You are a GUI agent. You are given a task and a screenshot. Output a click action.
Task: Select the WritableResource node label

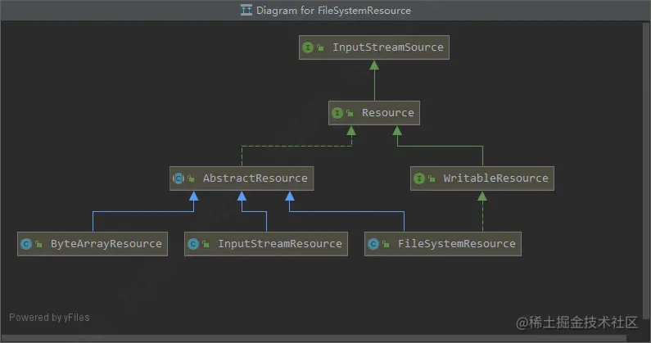(x=495, y=178)
